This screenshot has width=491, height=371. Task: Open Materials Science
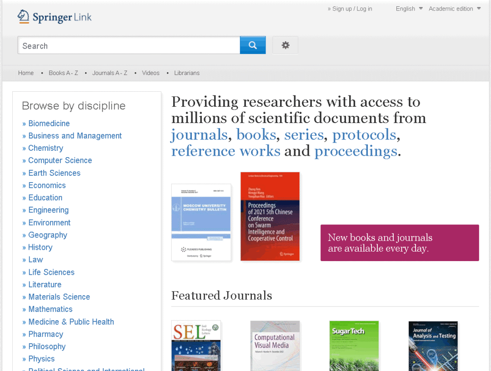click(59, 297)
